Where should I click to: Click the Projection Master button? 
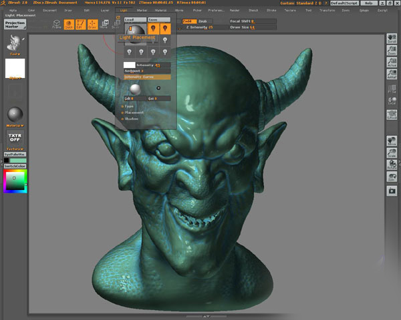point(15,25)
